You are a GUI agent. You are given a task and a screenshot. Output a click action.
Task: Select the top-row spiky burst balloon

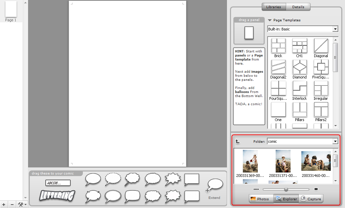coord(173,179)
